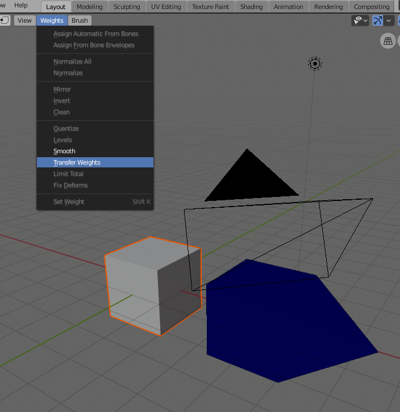Expand the gizmo options dropdown arrow
Image resolution: width=400 pixels, height=412 pixels.
pyautogui.click(x=389, y=20)
